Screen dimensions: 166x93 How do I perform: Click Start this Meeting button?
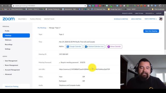pyautogui.click(x=151, y=31)
